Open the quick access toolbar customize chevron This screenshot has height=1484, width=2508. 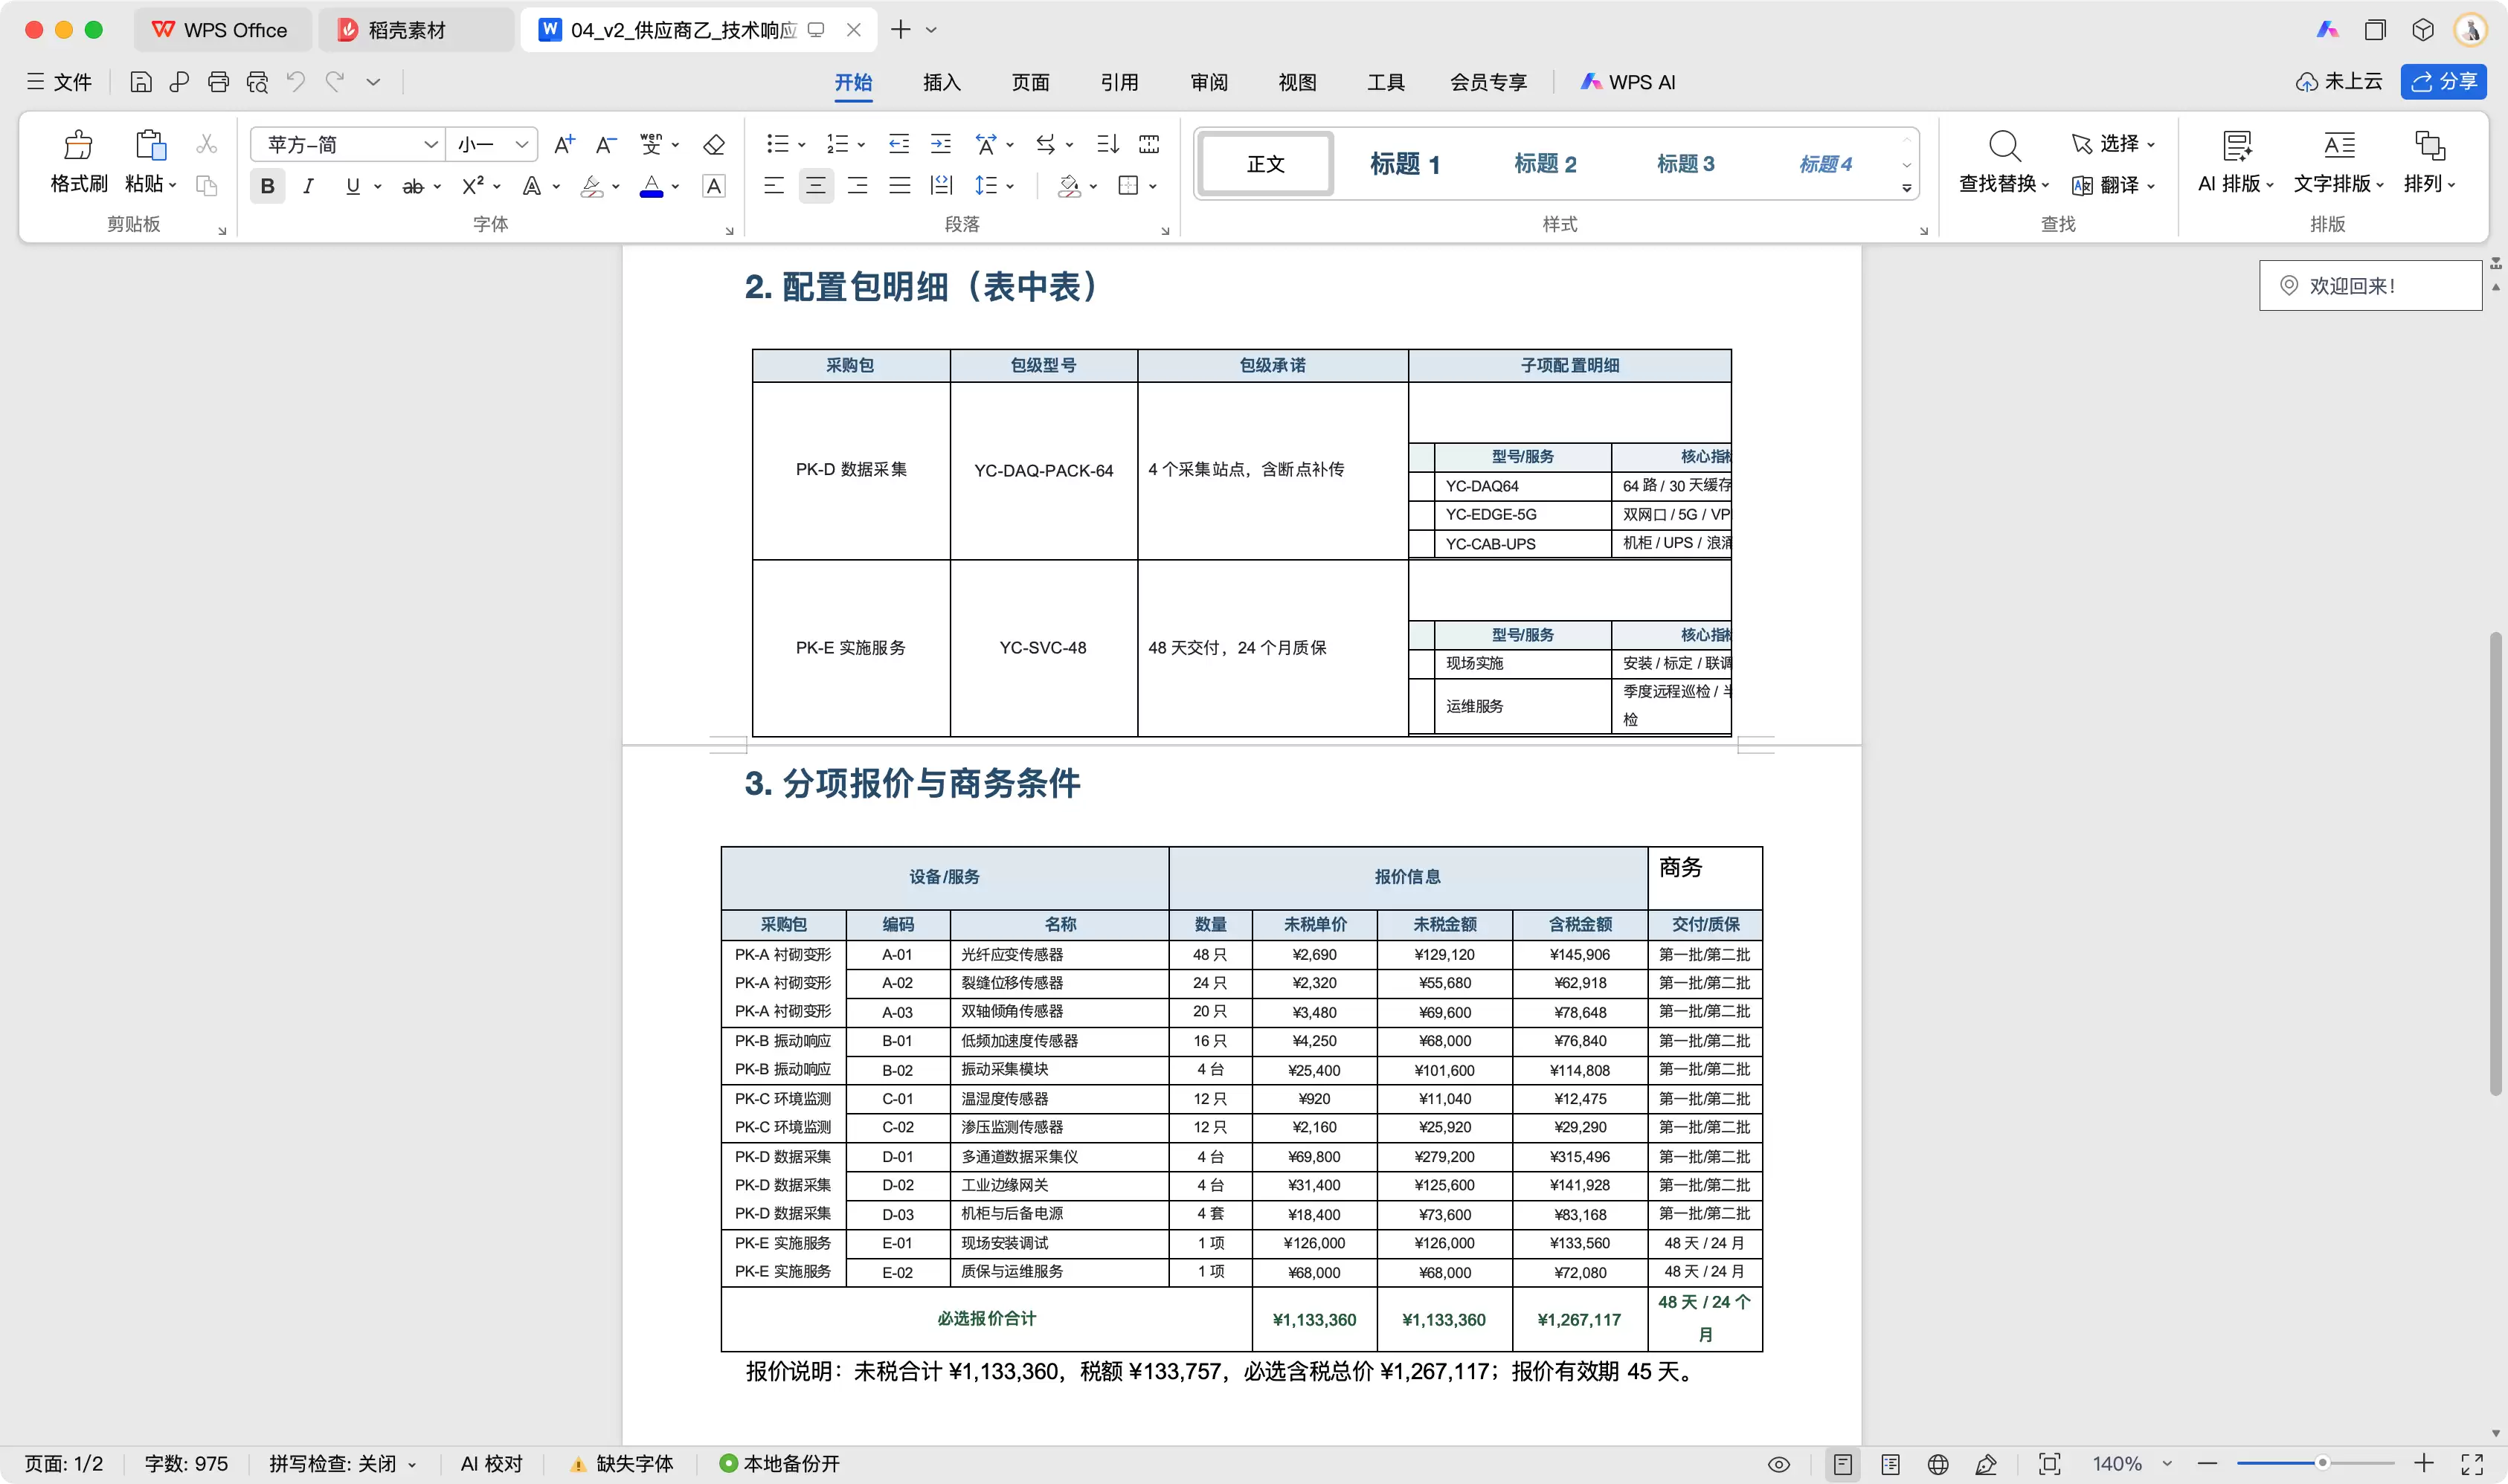373,82
